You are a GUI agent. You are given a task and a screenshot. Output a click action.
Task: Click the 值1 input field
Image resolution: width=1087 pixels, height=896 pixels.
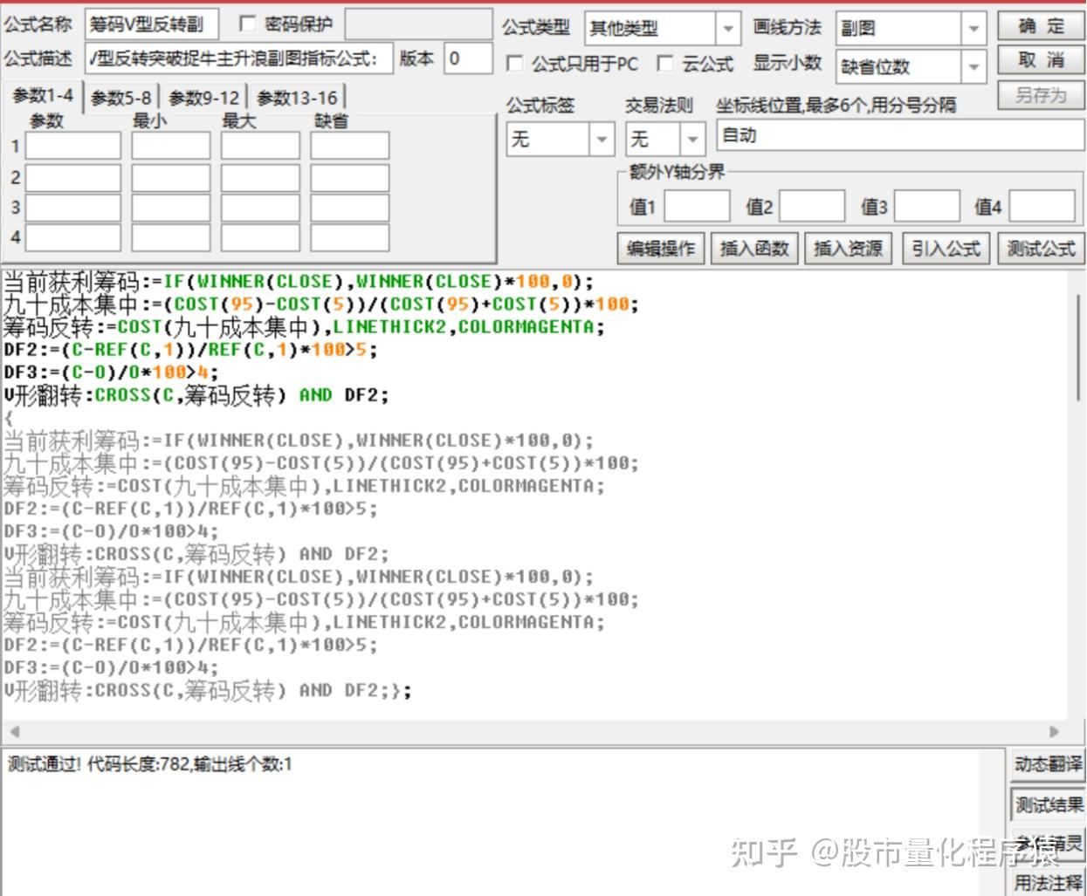697,207
